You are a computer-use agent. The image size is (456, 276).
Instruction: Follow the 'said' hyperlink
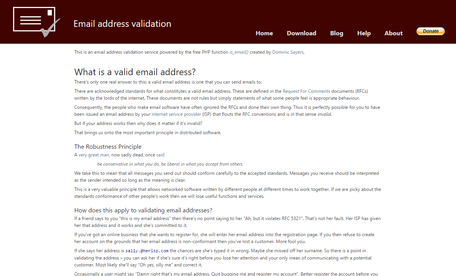[160, 155]
